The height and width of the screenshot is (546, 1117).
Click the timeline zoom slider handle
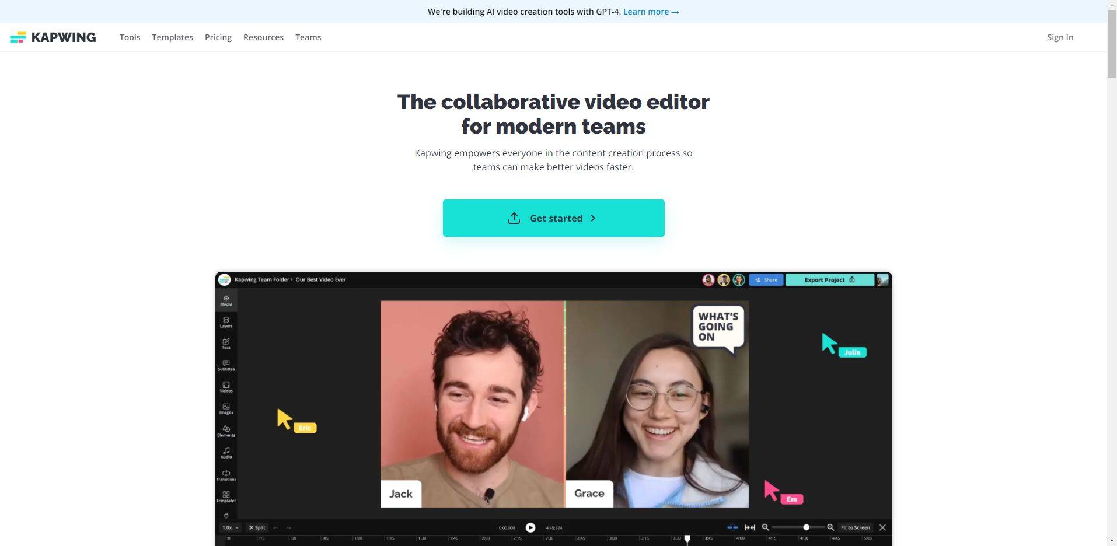(x=806, y=527)
